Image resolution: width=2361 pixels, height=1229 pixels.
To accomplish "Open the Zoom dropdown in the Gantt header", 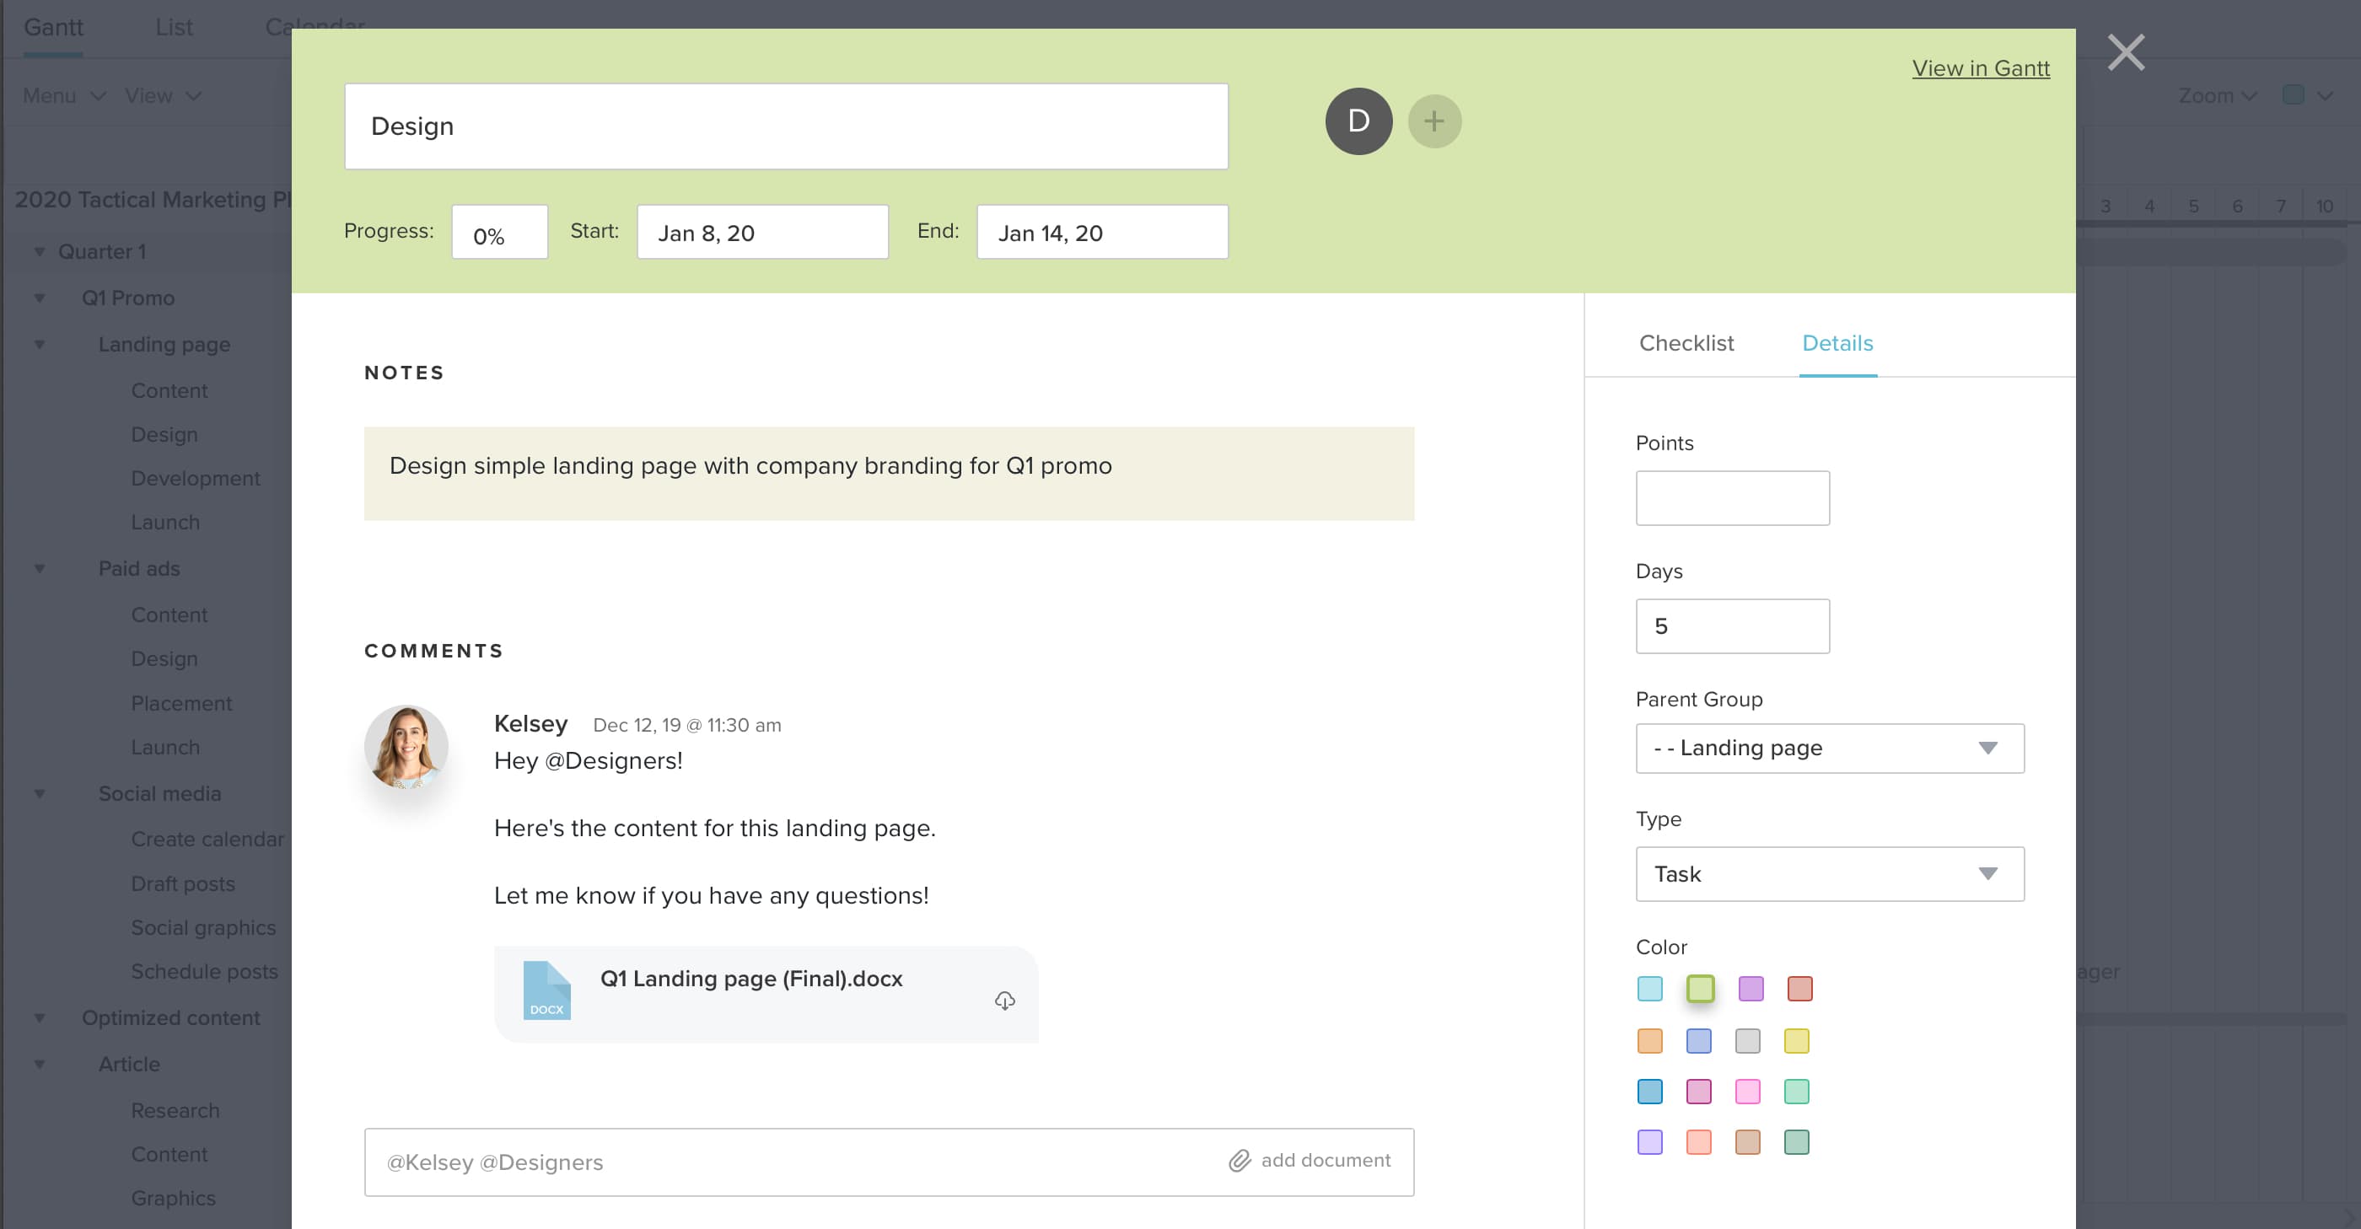I will [2214, 94].
